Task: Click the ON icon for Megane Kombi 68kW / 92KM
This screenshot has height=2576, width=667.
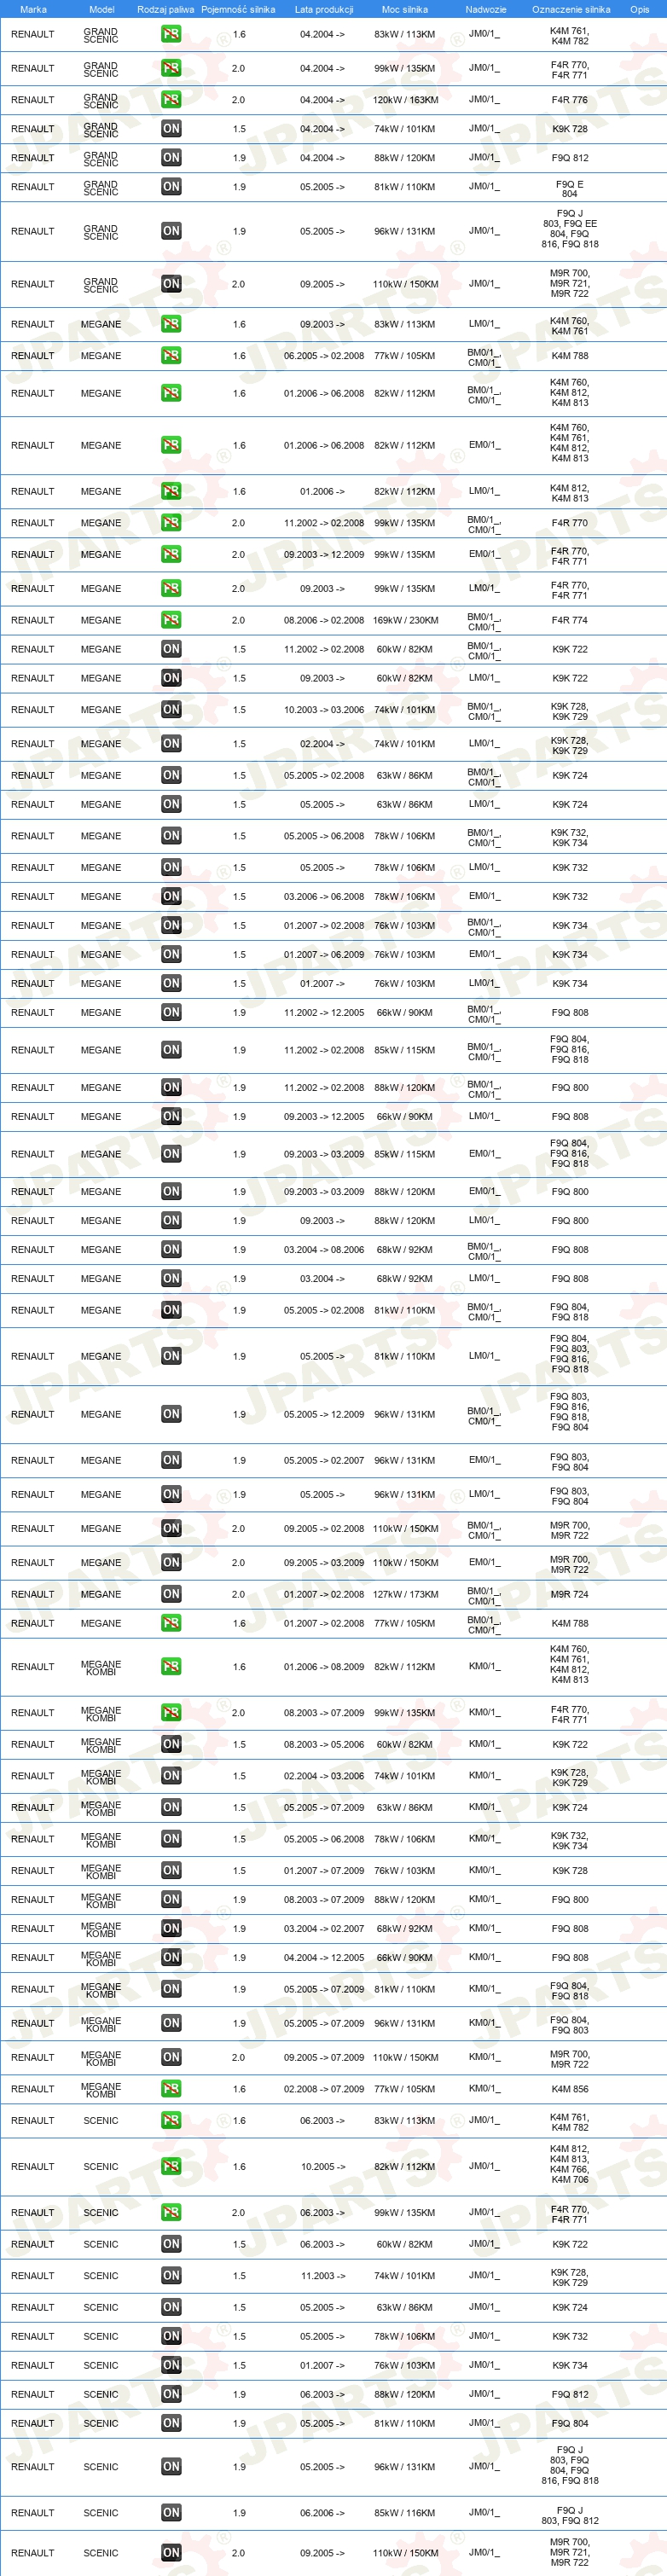Action: 171,1928
